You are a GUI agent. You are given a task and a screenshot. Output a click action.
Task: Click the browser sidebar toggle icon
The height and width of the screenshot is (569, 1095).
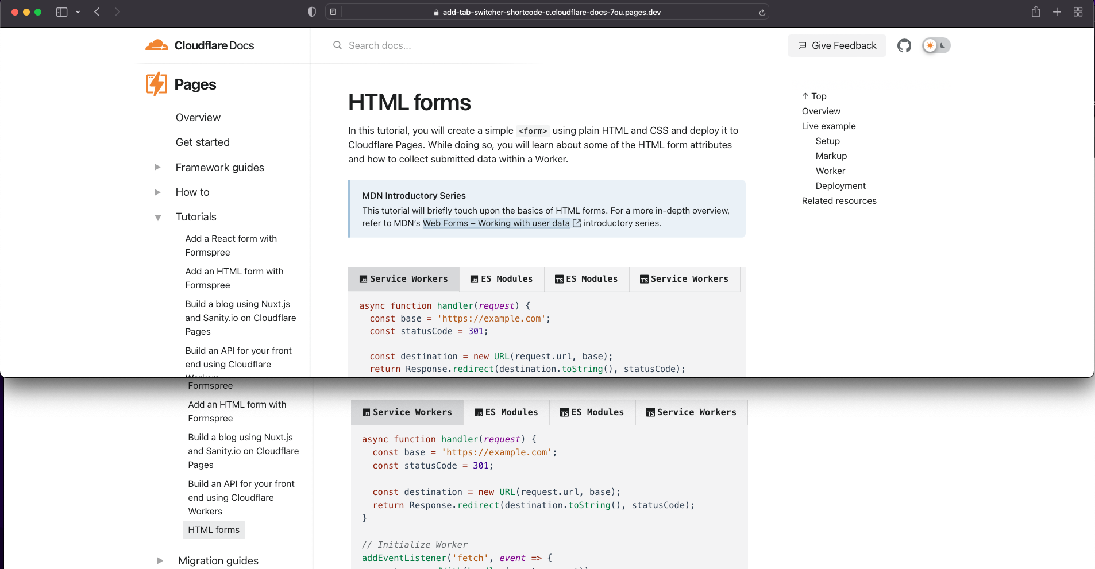pos(61,12)
